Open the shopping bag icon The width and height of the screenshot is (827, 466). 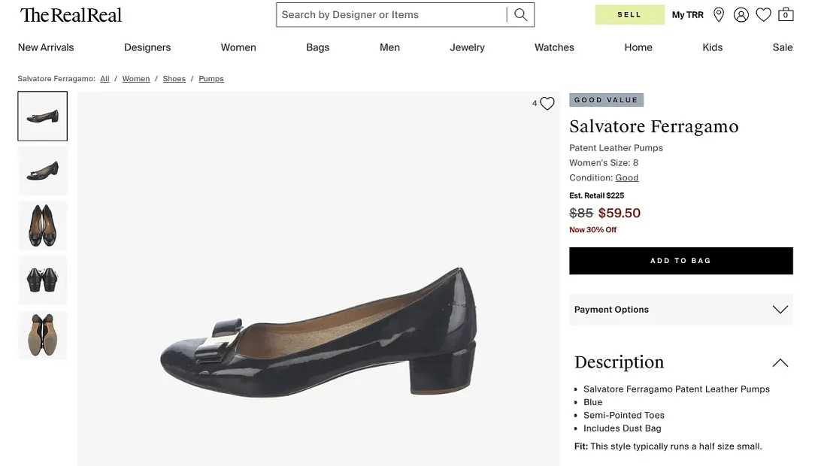point(786,14)
